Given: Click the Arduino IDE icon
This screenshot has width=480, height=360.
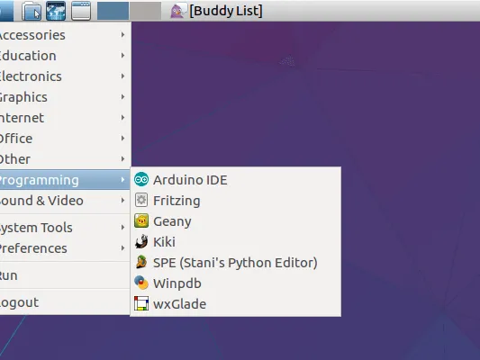Looking at the screenshot, I should click(141, 179).
